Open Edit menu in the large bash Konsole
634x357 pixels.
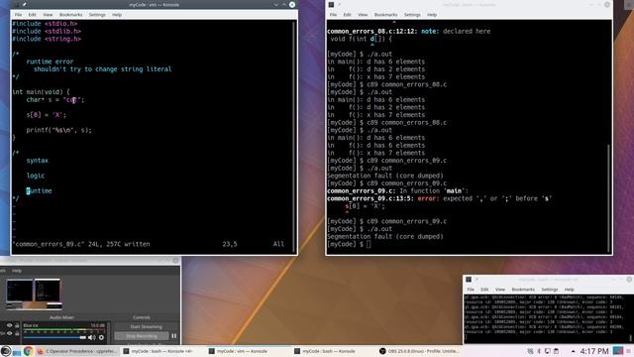pyautogui.click(x=347, y=15)
